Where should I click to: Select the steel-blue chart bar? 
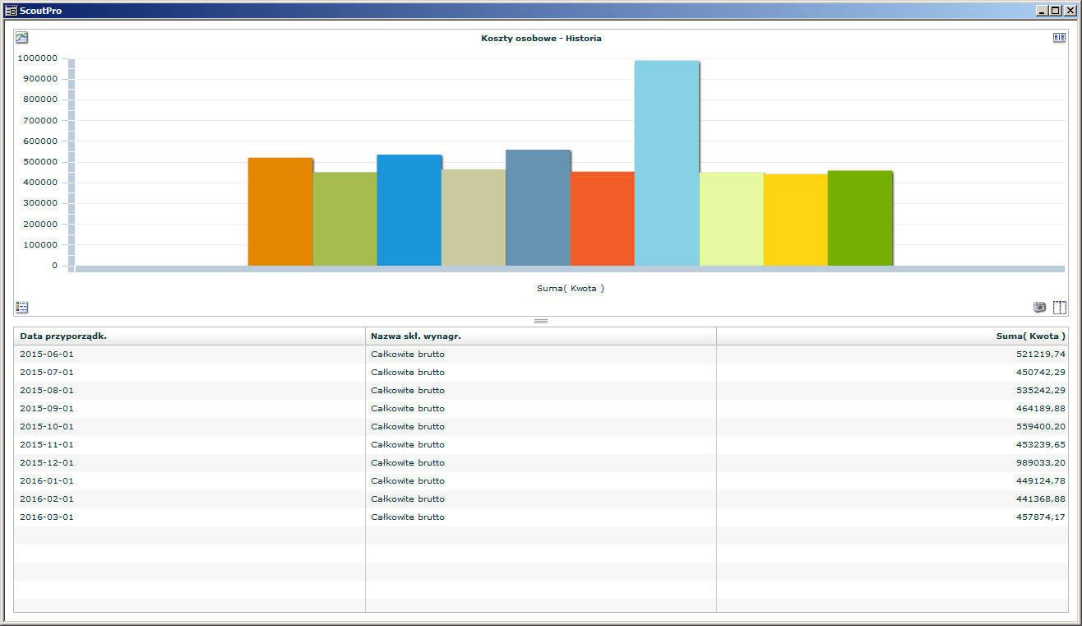[538, 207]
